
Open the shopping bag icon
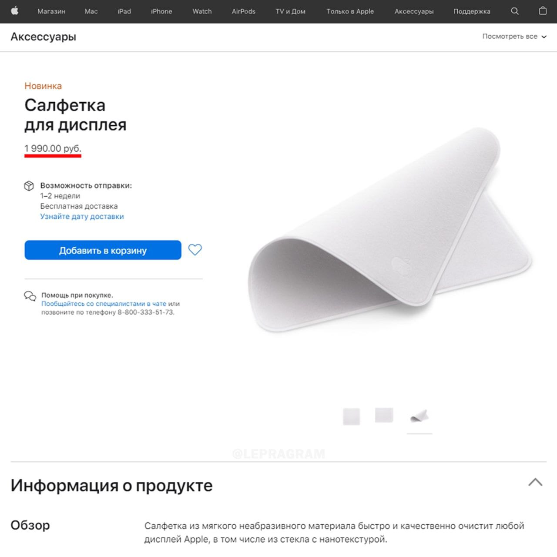543,11
